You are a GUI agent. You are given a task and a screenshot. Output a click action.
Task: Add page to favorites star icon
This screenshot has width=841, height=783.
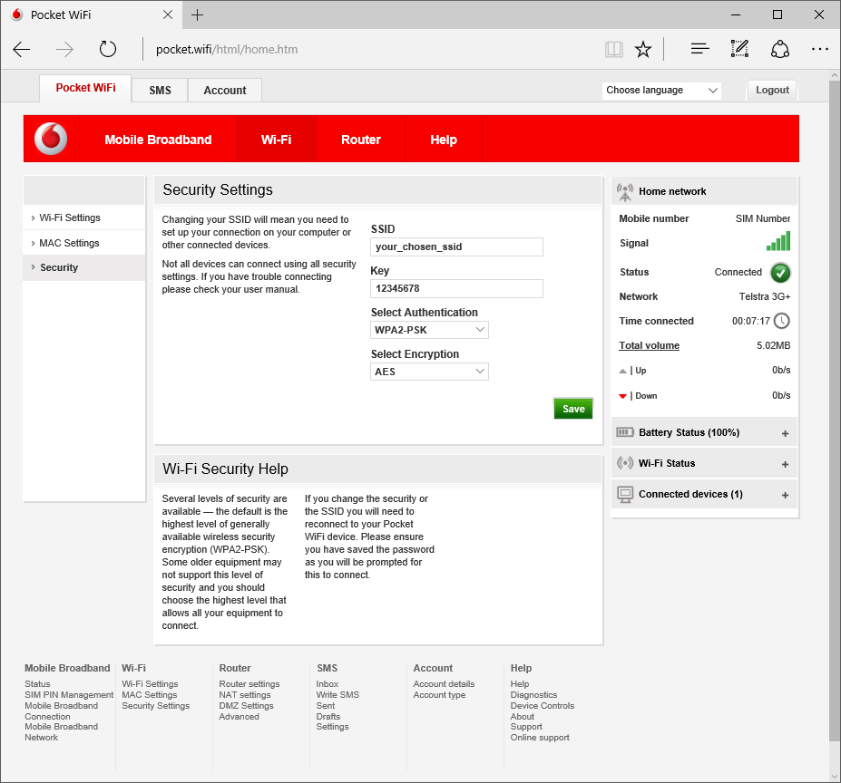tap(643, 49)
